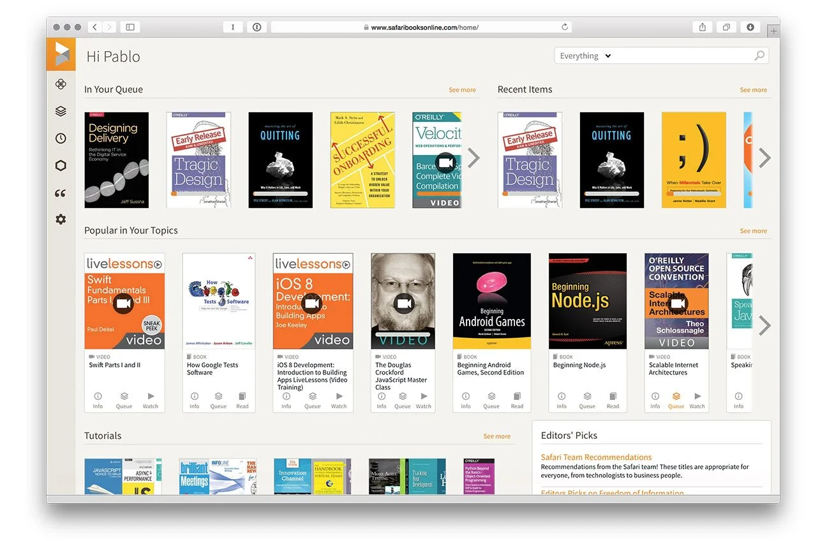Open Swift Fundamentals LiveLessons video cover
This screenshot has width=827, height=546.
(124, 301)
